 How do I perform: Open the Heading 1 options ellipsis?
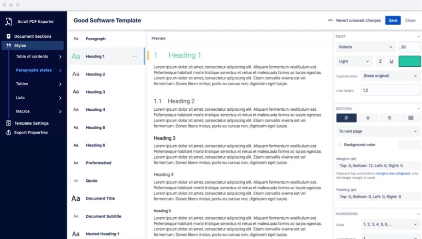pyautogui.click(x=135, y=56)
